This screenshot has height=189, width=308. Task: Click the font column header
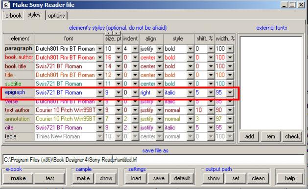(69, 39)
